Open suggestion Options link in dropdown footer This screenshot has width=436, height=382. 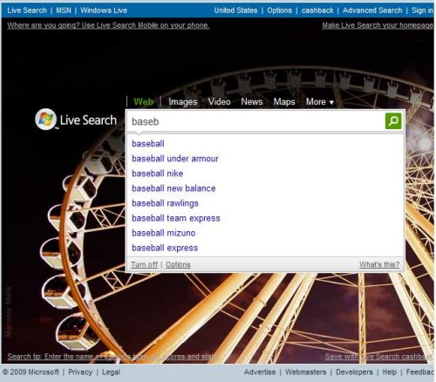pos(178,264)
